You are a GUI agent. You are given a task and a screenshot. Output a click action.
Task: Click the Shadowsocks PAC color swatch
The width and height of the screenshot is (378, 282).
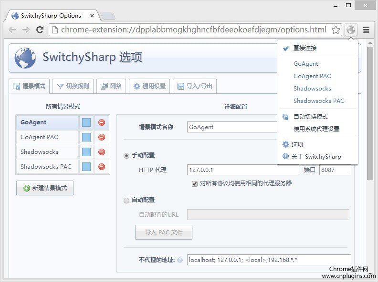coord(86,167)
